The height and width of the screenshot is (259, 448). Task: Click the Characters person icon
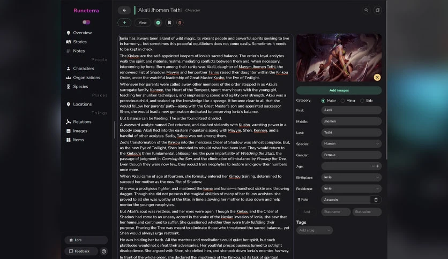point(68,68)
